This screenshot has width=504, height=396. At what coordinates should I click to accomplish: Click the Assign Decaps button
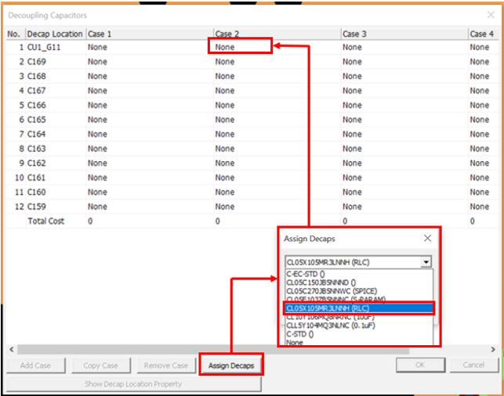(x=230, y=365)
